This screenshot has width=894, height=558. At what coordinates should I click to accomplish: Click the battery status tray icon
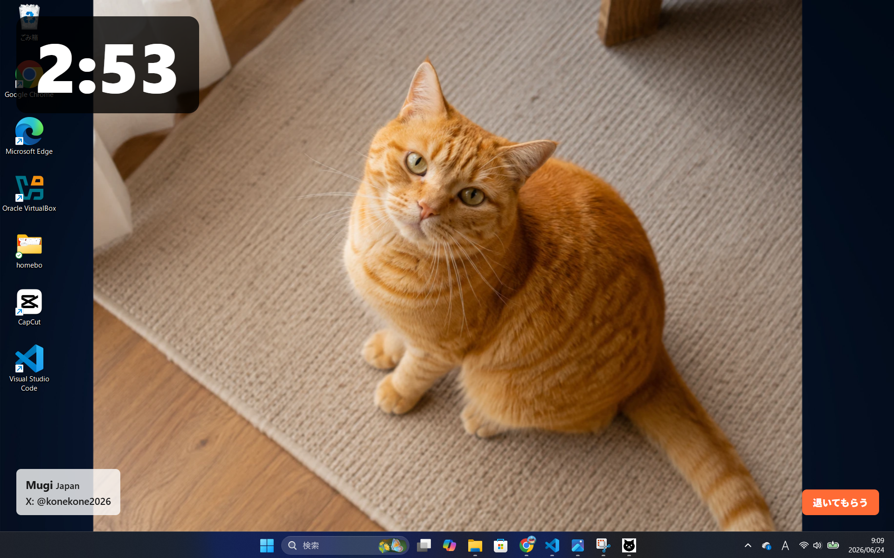point(833,545)
